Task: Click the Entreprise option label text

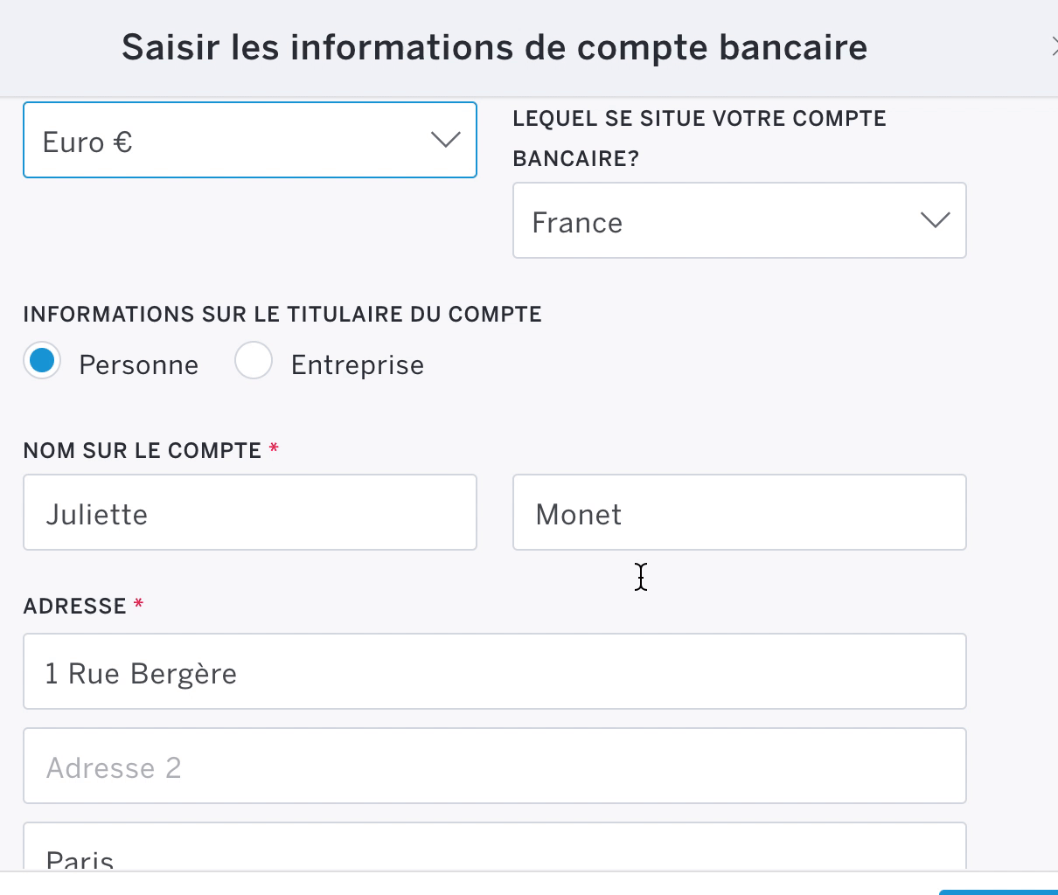Action: pos(357,365)
